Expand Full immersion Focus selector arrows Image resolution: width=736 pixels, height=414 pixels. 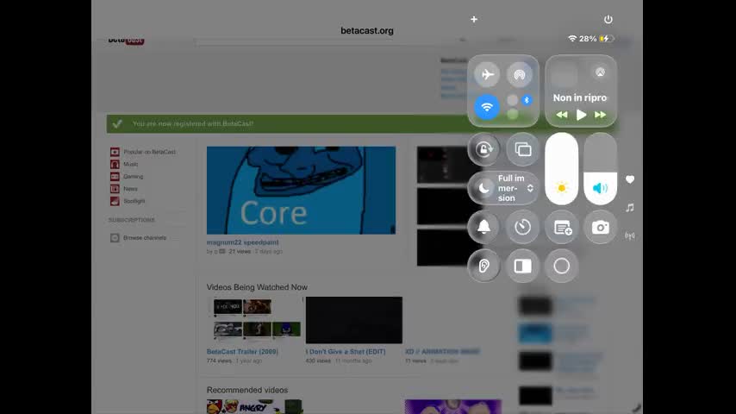pos(530,188)
